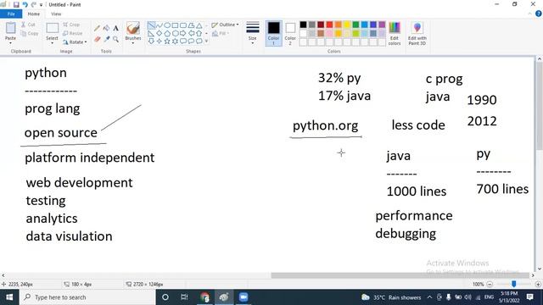
Task: Select the Pentagon shape
Action: pos(167,33)
